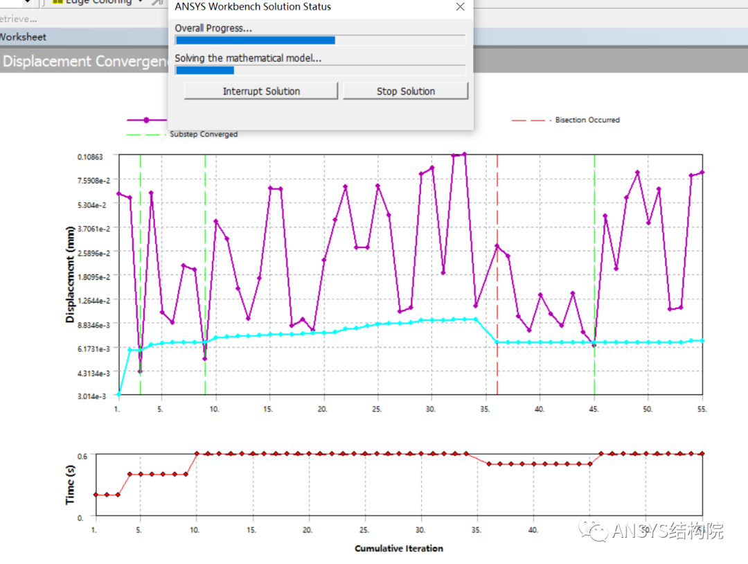Click the 3.014e-3 y-axis value
748x564 pixels.
[91, 396]
